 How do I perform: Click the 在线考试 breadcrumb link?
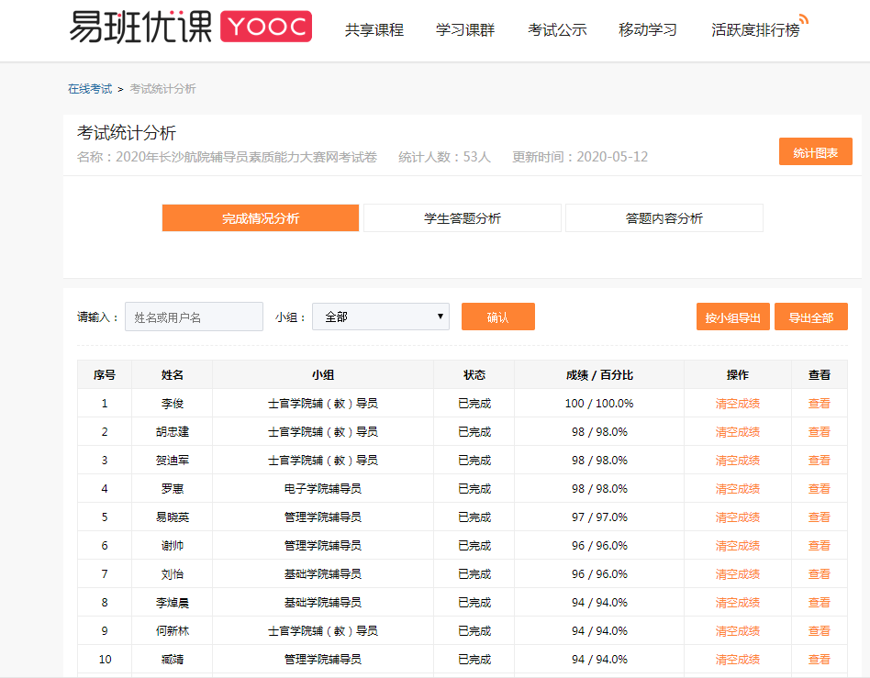[x=90, y=89]
